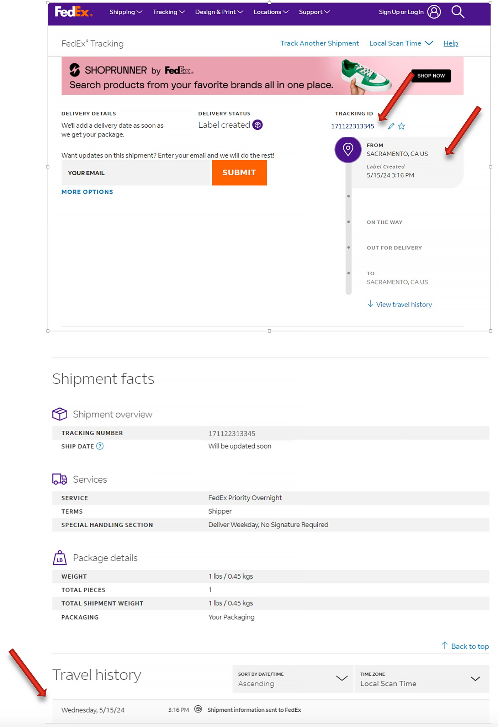Open the Shipping menu

126,12
